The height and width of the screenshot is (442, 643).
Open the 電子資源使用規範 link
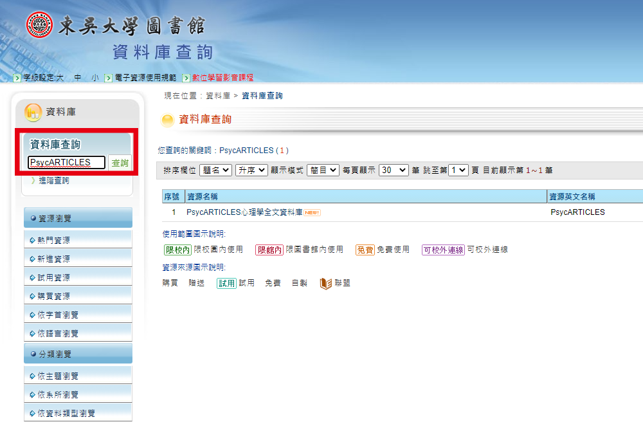point(145,78)
